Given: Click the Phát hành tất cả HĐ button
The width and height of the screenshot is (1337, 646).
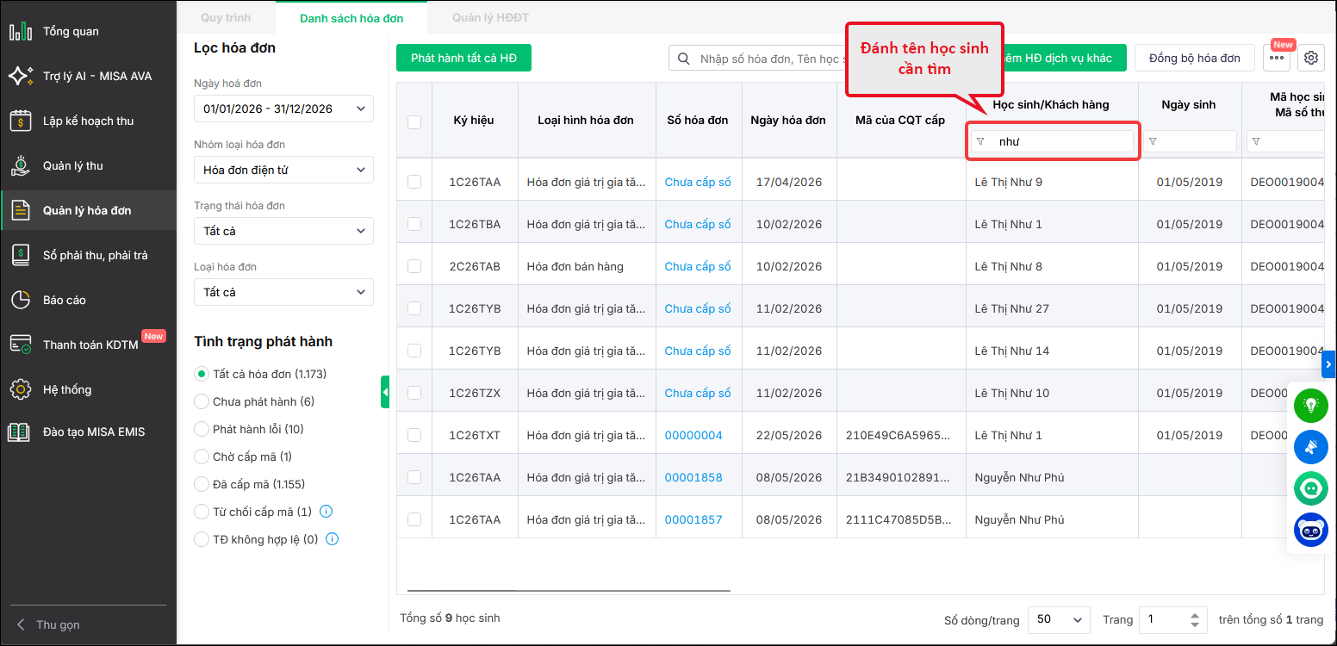Looking at the screenshot, I should click(463, 58).
